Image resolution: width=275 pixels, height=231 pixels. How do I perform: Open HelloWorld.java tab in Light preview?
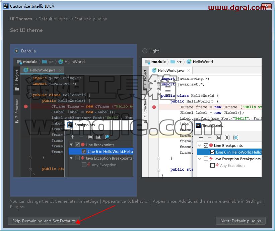(x=170, y=70)
